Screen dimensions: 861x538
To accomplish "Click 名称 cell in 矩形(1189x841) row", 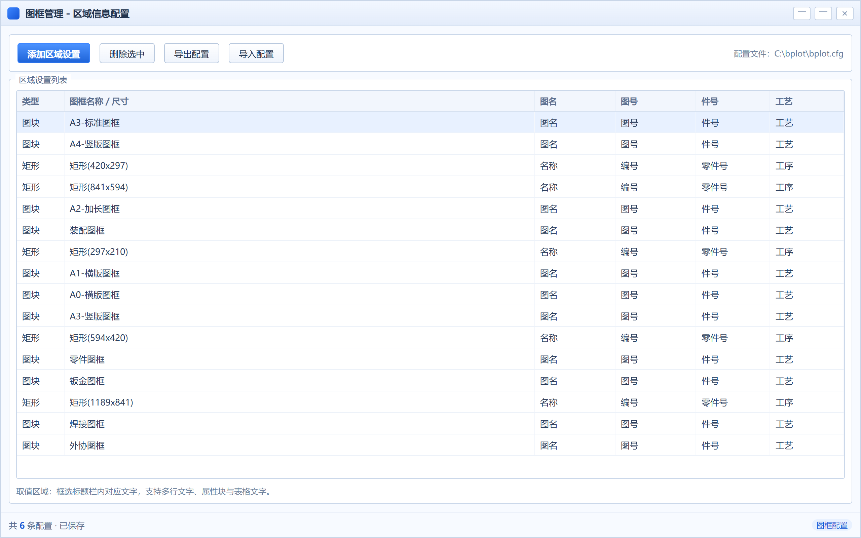I will pyautogui.click(x=574, y=402).
